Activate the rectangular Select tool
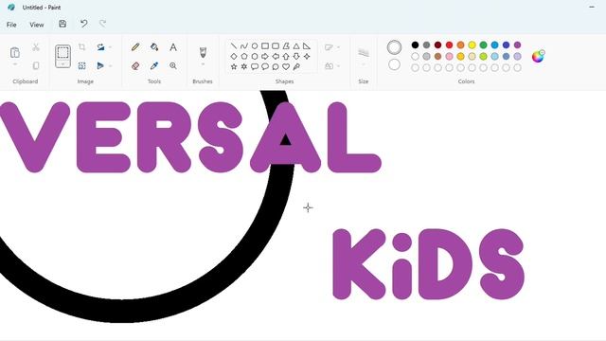 [x=62, y=52]
